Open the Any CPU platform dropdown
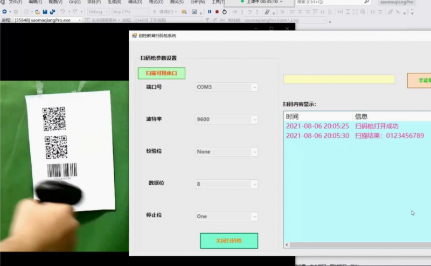Screen dimensions: 431x266 point(130,12)
